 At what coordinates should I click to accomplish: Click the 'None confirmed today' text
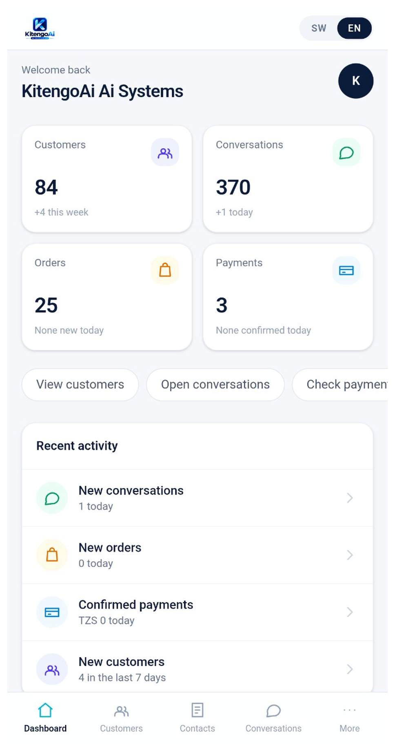263,330
